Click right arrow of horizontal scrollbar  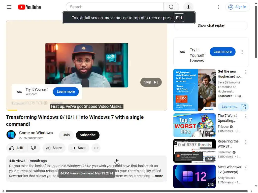point(251,191)
